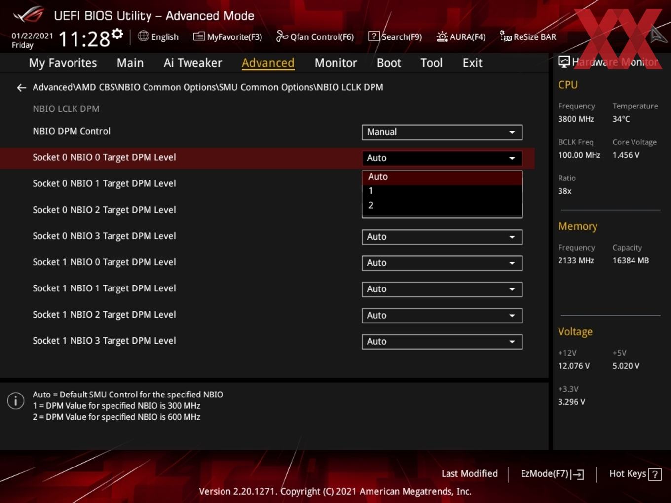This screenshot has height=503, width=671.
Task: Select option 2 in the dropdown list
Action: coord(442,205)
